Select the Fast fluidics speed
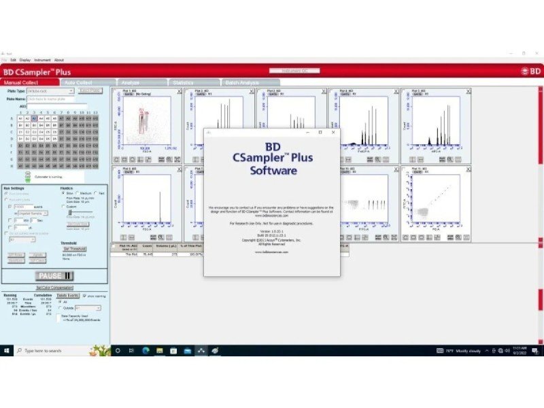544x408 pixels. [x=94, y=192]
